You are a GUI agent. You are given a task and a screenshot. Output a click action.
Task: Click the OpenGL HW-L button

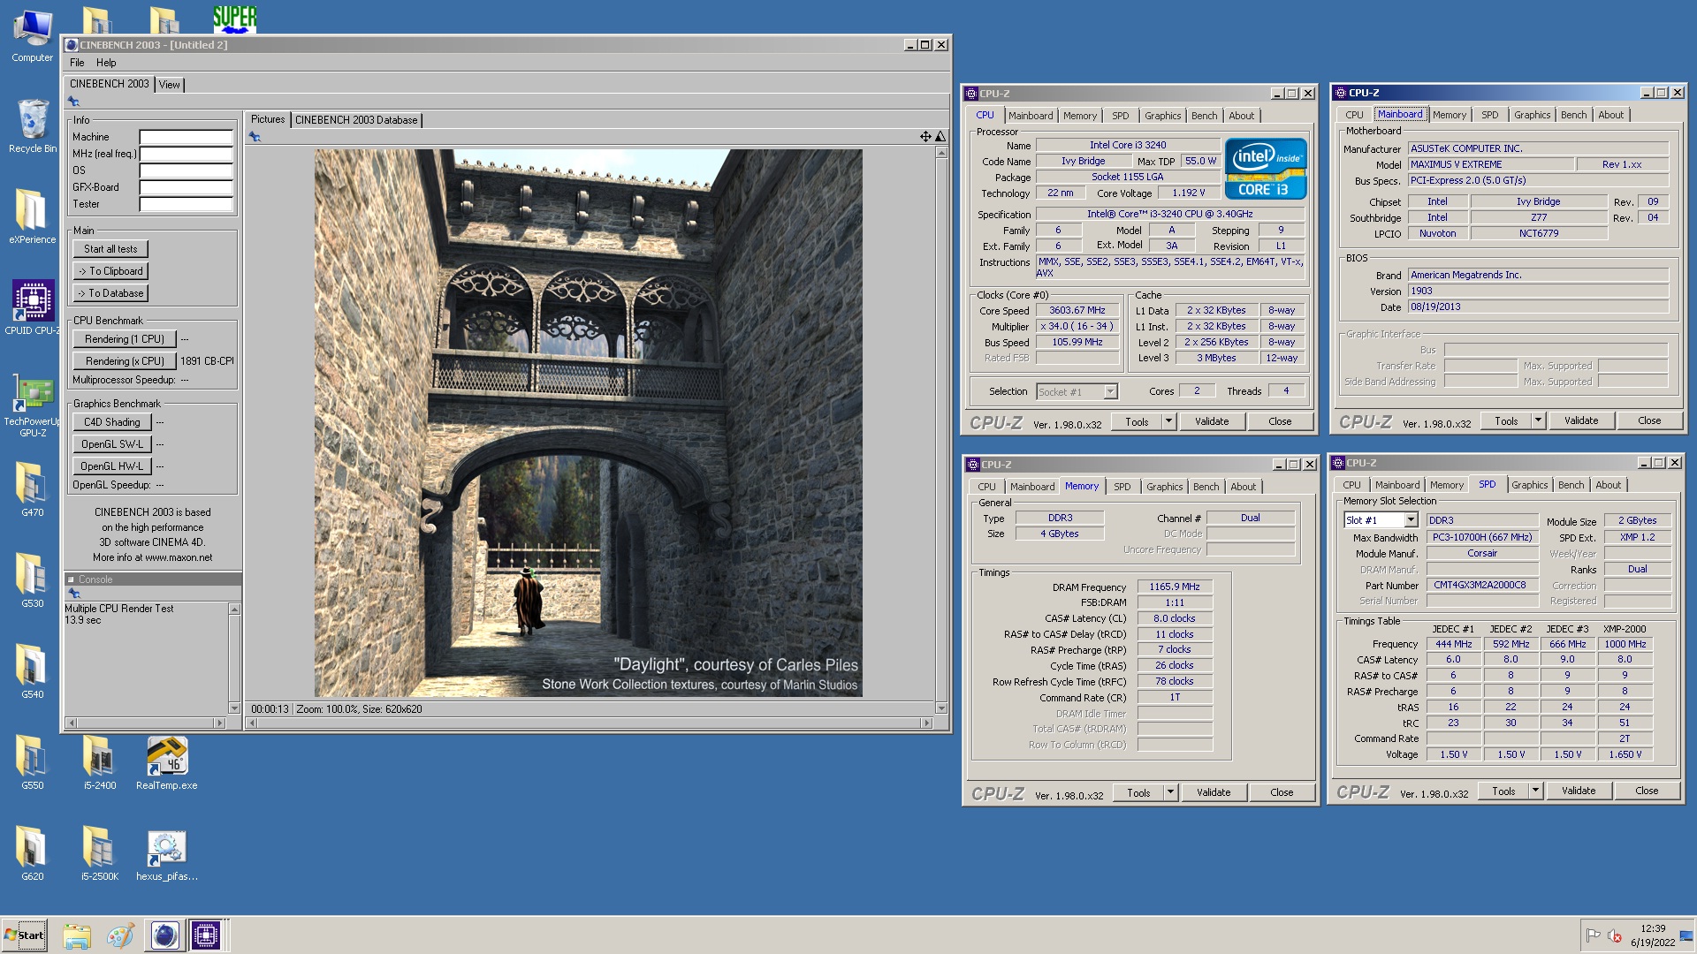112,466
